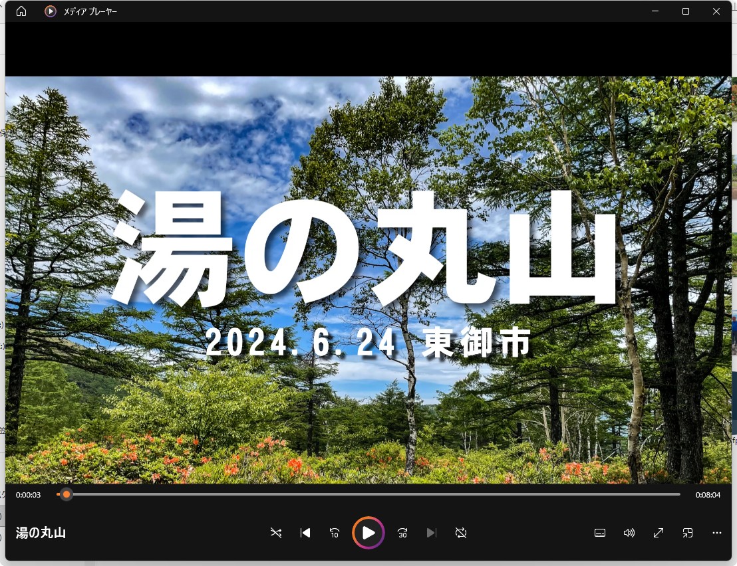Switch to mini player mode
The height and width of the screenshot is (566, 737).
(687, 532)
